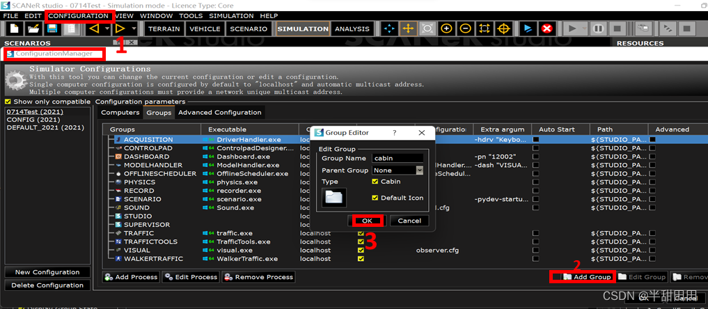Click the blue start modules arrow icon
Viewport: 708px width, 309px height.
click(528, 29)
